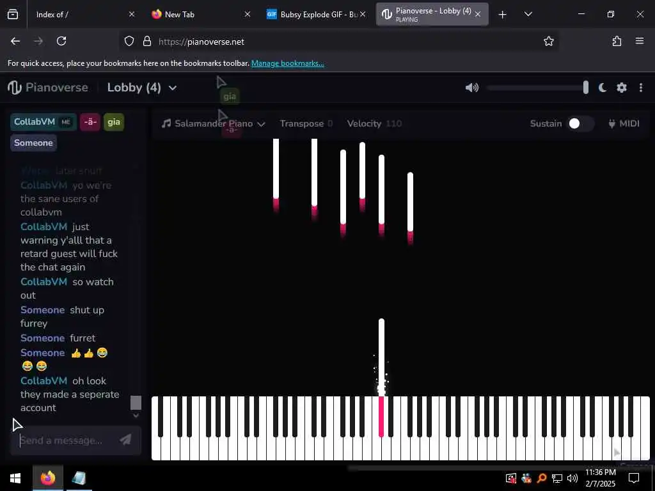655x491 pixels.
Task: Open the Lobby (4) room dropdown
Action: [142, 88]
